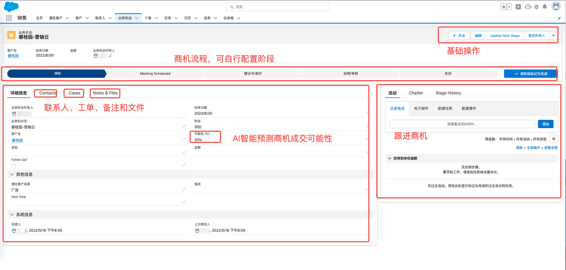Open the help question mark icon
This screenshot has width=566, height=270.
[528, 7]
